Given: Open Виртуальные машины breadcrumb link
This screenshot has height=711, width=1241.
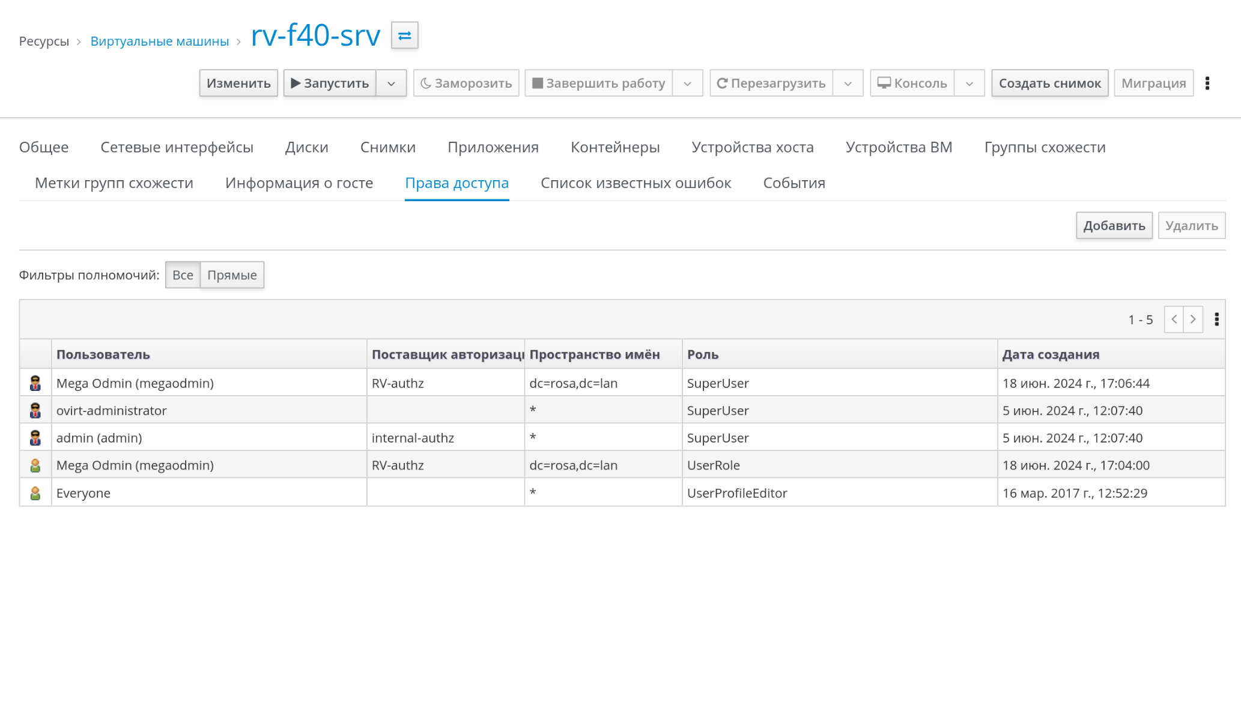Looking at the screenshot, I should pos(160,41).
